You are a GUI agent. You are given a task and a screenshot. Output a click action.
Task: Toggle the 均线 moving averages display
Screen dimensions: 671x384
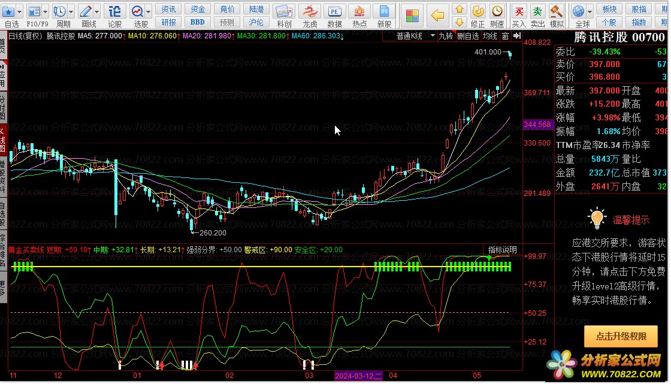point(489,36)
